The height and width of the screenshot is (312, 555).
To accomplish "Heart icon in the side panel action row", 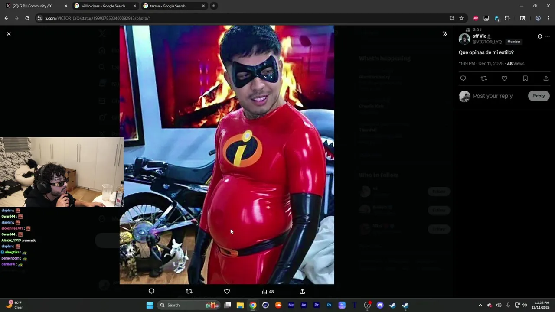I will [x=504, y=78].
